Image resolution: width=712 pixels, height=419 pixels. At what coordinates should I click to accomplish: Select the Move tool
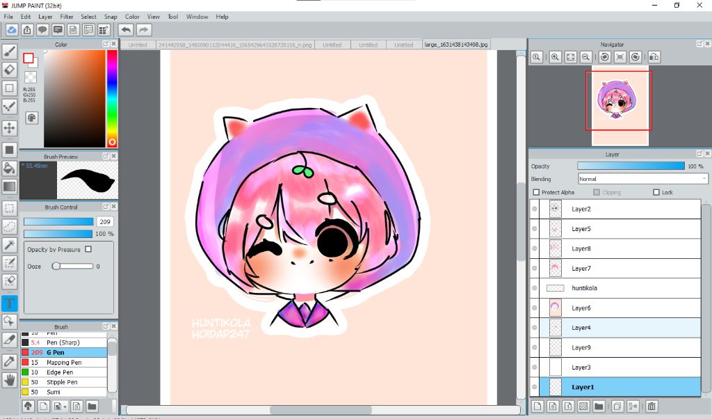pyautogui.click(x=10, y=127)
